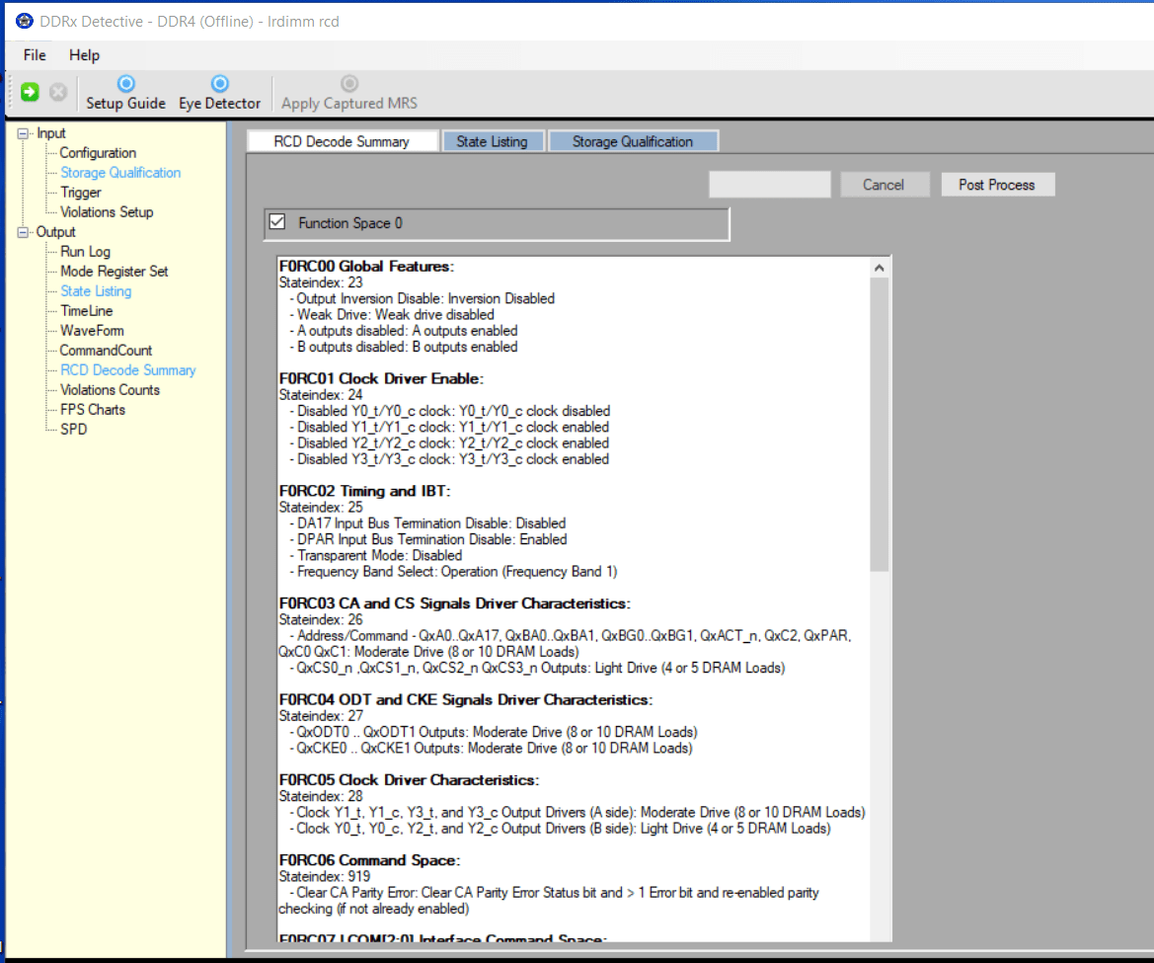Open the Help menu

tap(84, 55)
